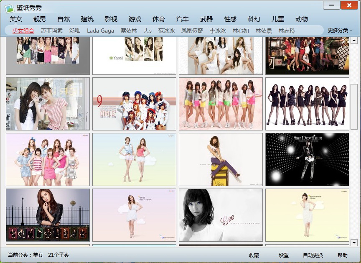This screenshot has width=361, height=263.
Task: Open the 自然 category tab
Action: [64, 19]
